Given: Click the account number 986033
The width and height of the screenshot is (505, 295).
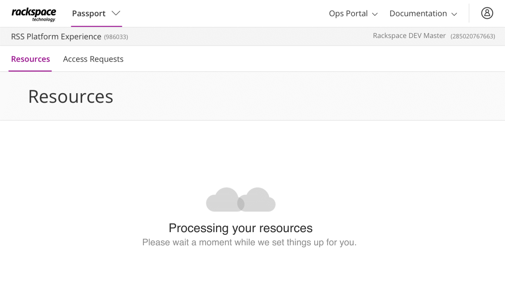Looking at the screenshot, I should click(x=116, y=37).
